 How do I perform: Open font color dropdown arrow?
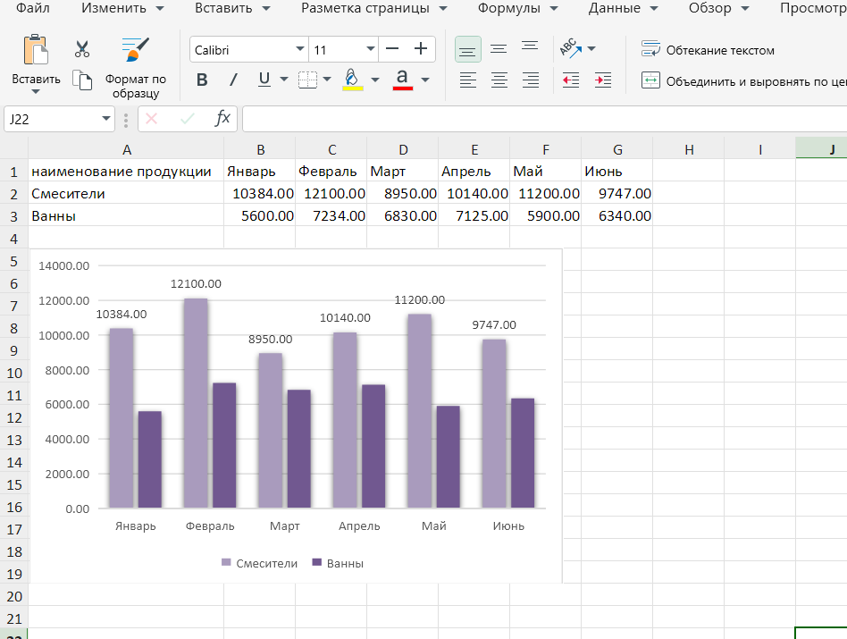(425, 80)
